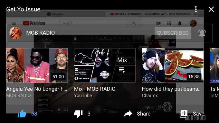The image size is (219, 123).
Task: Click the Save to playlist icon
Action: [184, 114]
